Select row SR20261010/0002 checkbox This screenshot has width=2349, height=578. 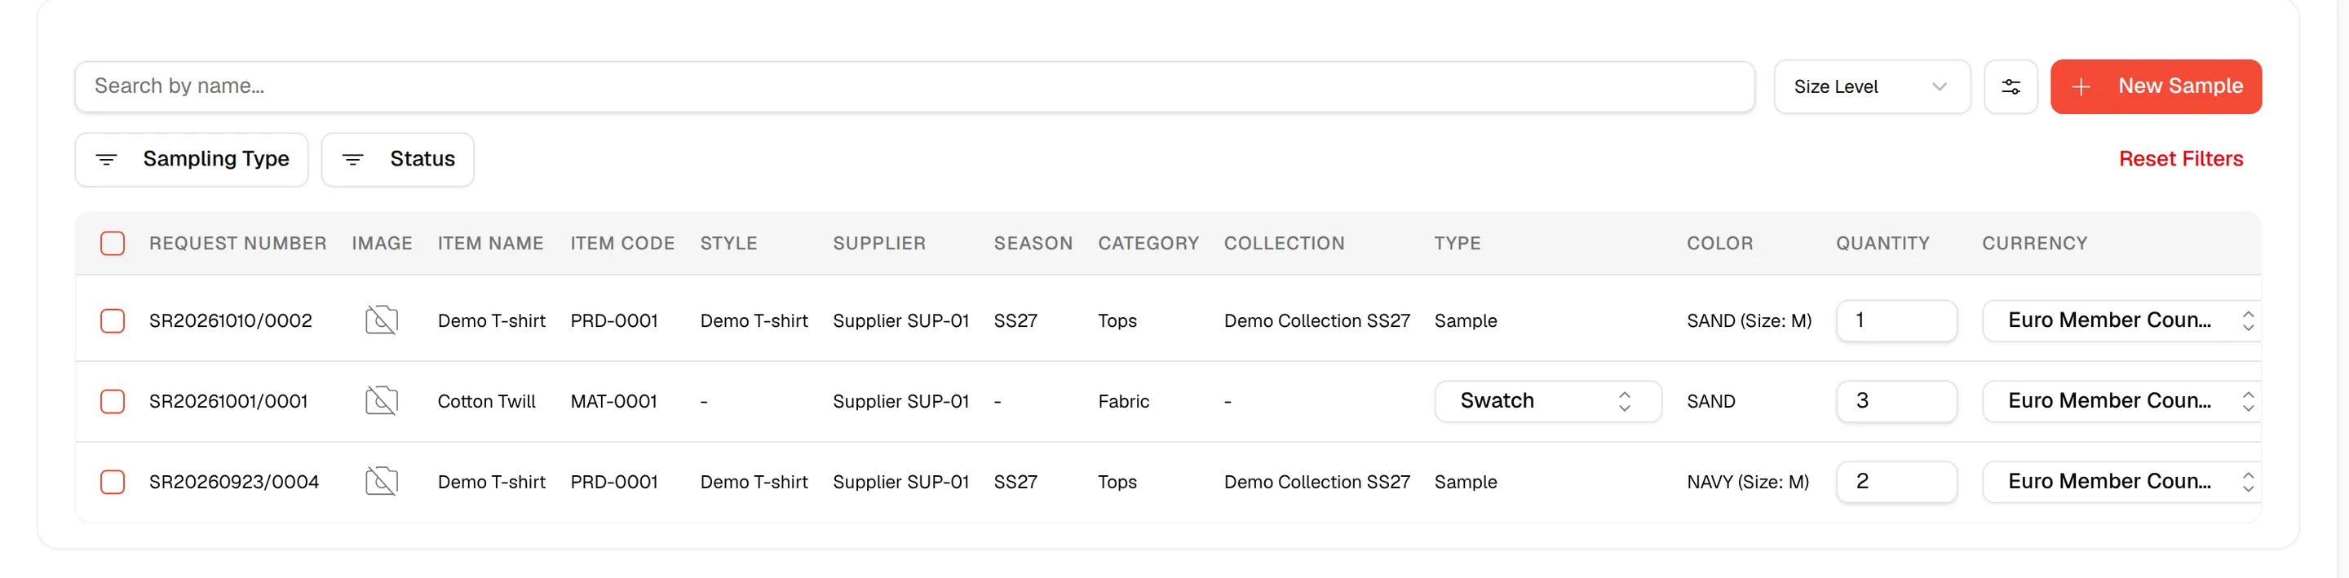(x=113, y=321)
